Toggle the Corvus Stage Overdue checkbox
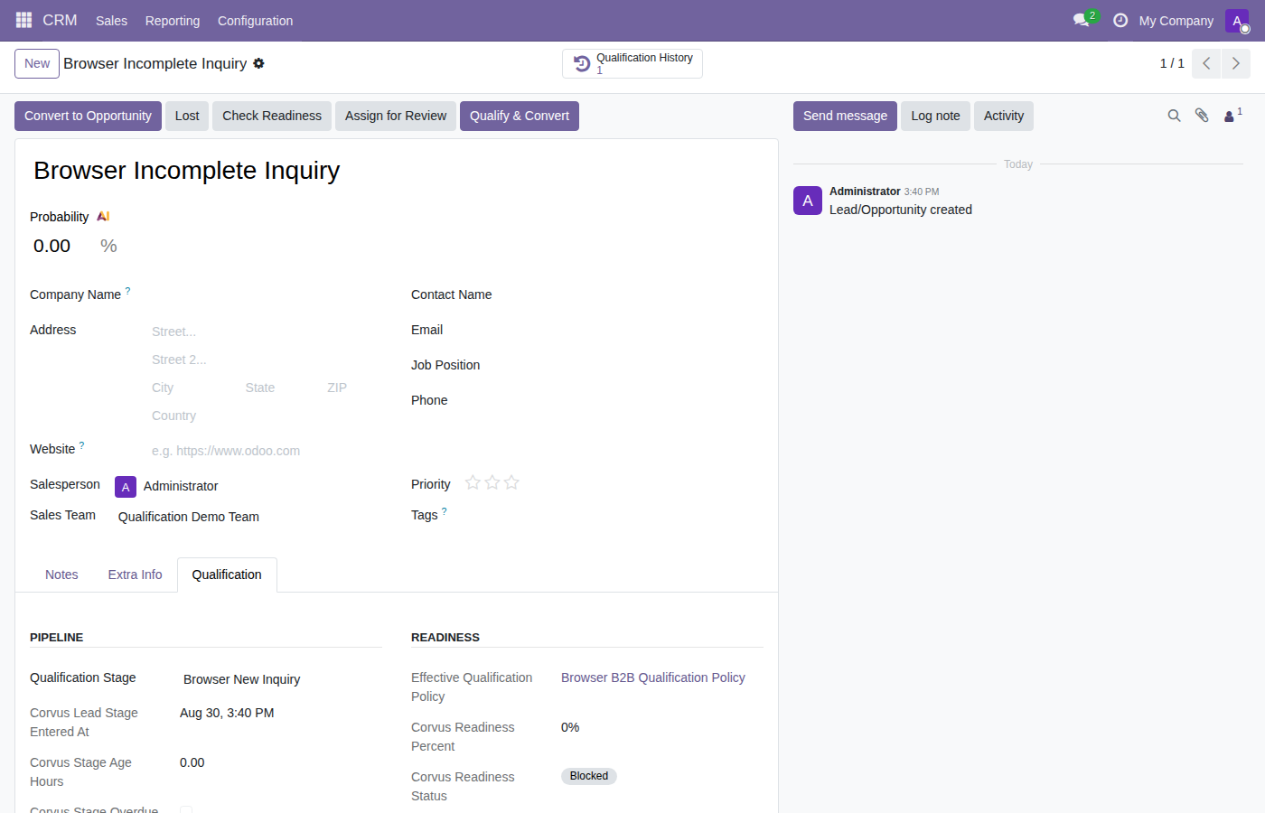Screen dimensions: 1265x813 186,810
